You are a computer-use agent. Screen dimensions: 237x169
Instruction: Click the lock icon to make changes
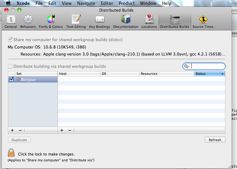pyautogui.click(x=11, y=152)
